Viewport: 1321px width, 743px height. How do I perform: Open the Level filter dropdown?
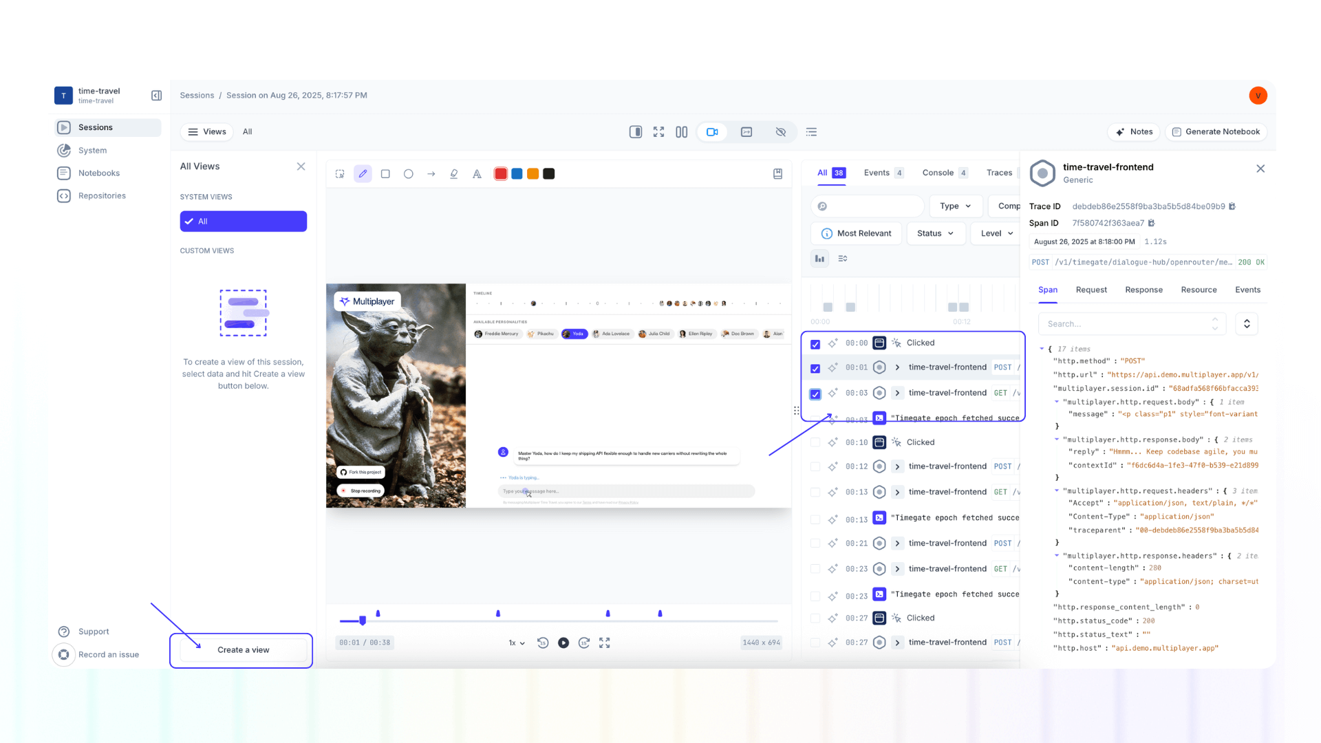coord(996,233)
